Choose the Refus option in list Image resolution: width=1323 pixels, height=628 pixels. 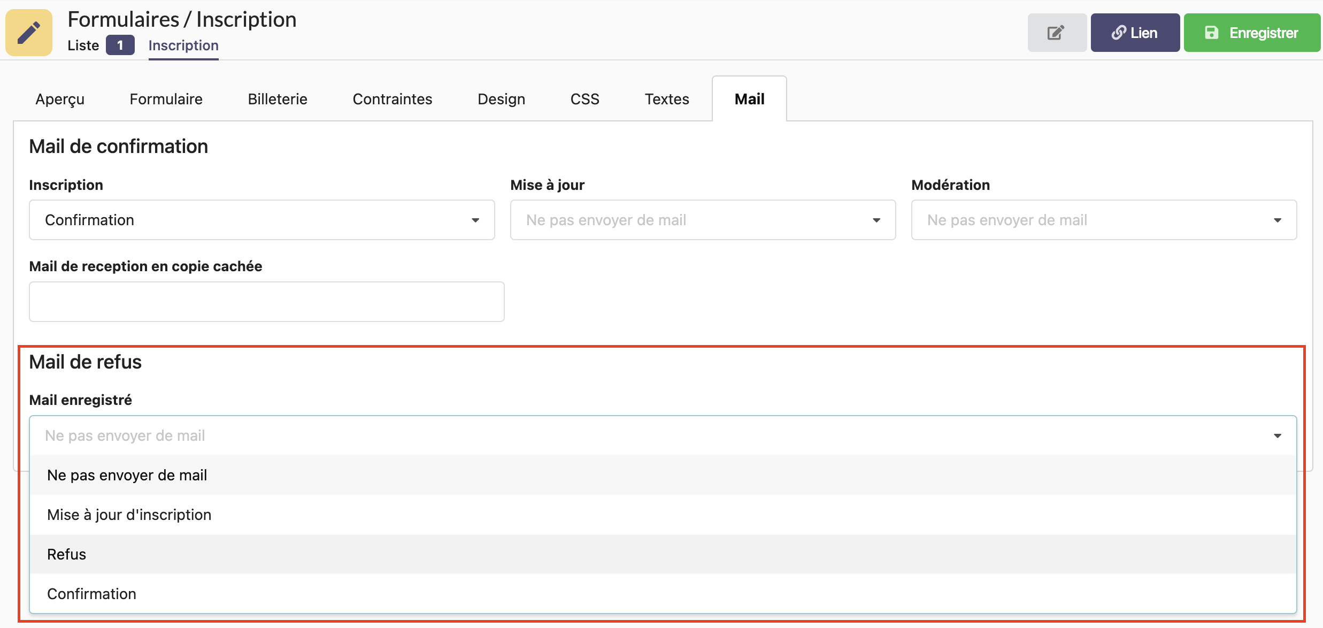67,554
